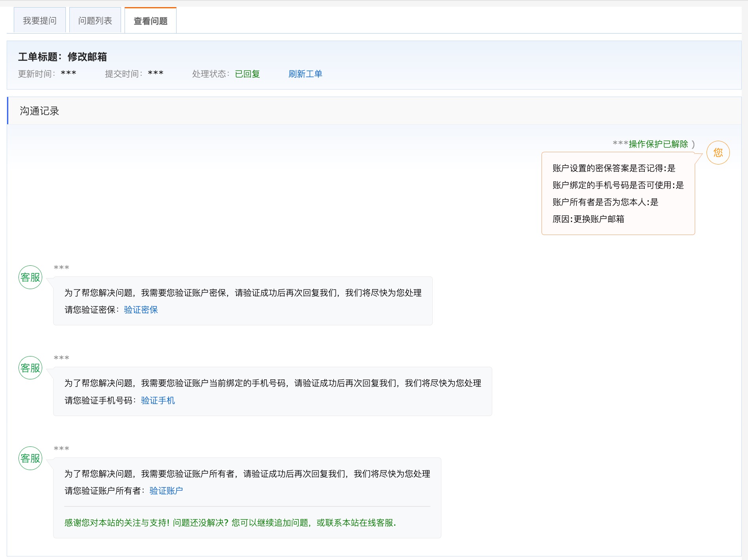Image resolution: width=748 pixels, height=560 pixels.
Task: Click the 刷新工单 link
Action: click(x=305, y=74)
